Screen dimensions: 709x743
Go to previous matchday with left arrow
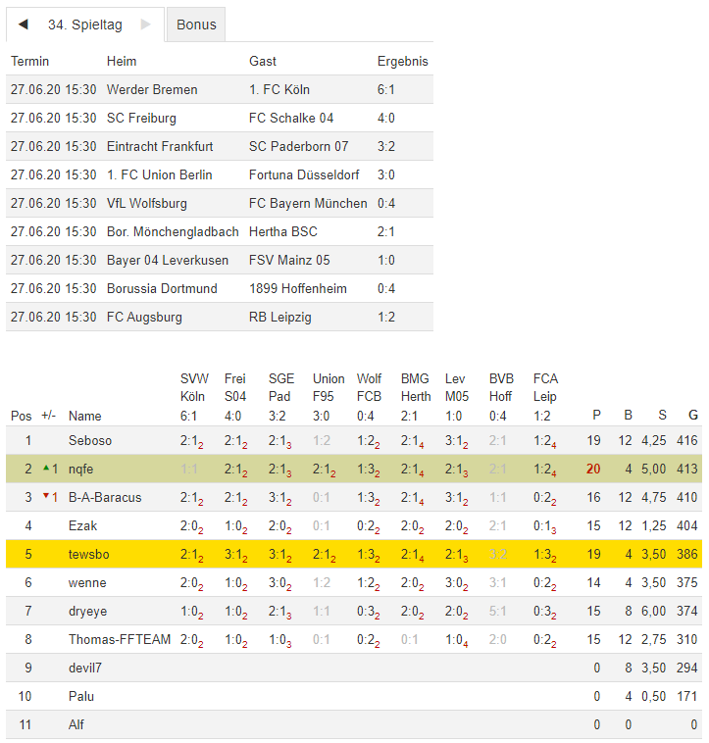(24, 25)
